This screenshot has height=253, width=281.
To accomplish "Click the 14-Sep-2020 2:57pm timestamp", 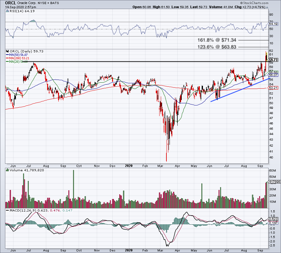I will [20, 7].
